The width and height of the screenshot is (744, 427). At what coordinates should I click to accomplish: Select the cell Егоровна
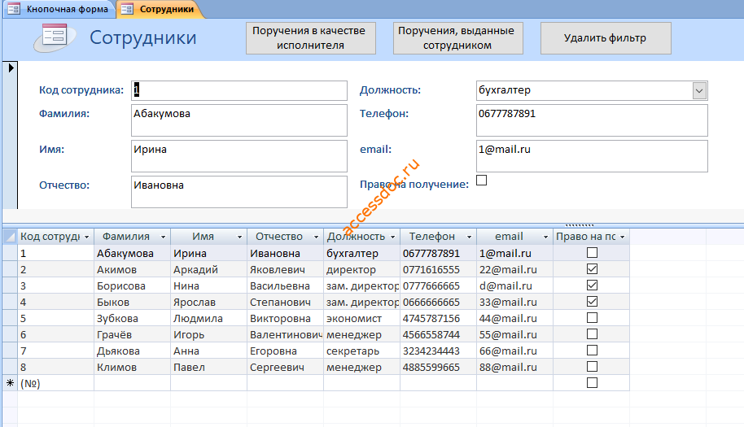point(285,351)
